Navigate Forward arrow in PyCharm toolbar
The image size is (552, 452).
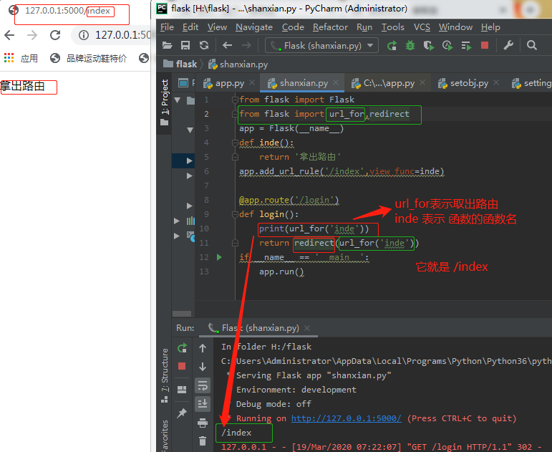[x=246, y=45]
